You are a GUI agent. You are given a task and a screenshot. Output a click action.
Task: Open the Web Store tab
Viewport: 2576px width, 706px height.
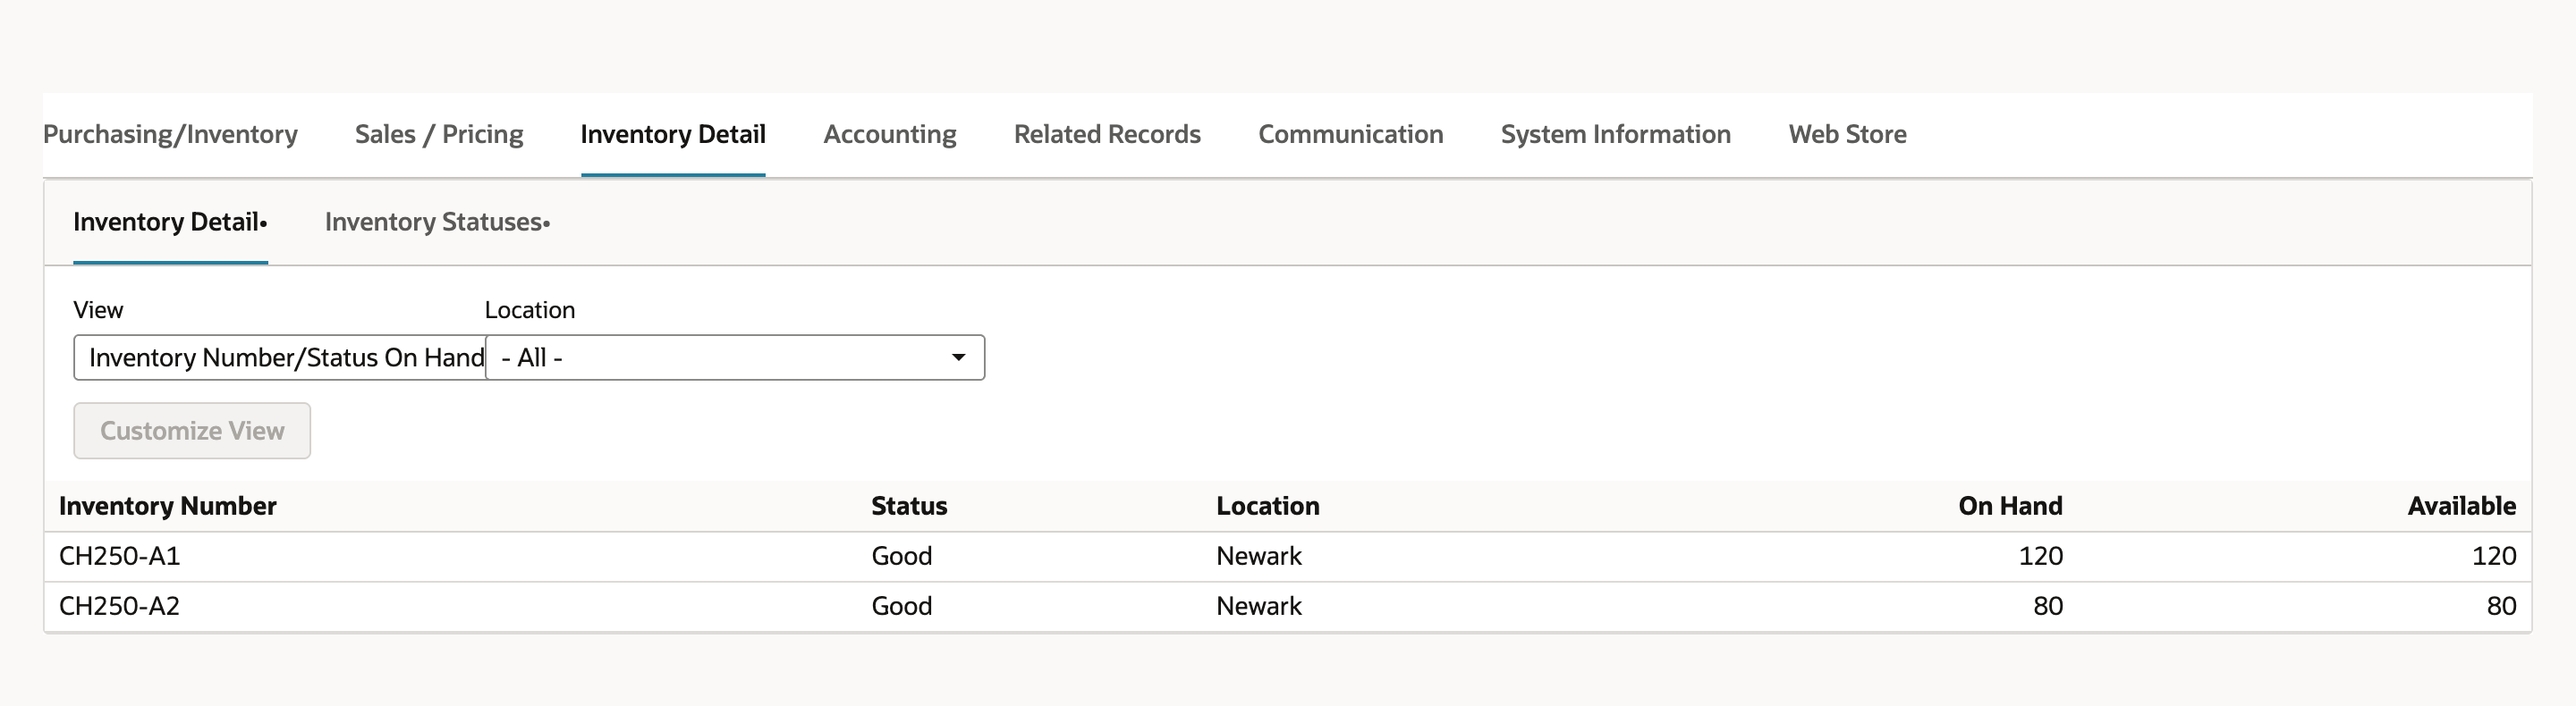pyautogui.click(x=1847, y=134)
